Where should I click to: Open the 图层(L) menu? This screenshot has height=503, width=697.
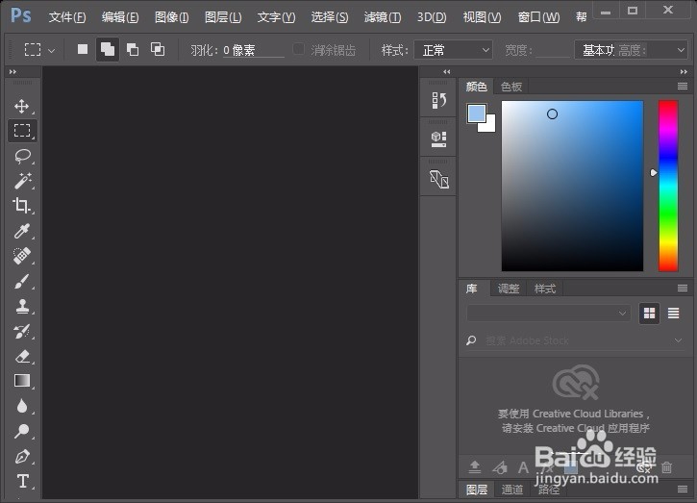point(223,17)
